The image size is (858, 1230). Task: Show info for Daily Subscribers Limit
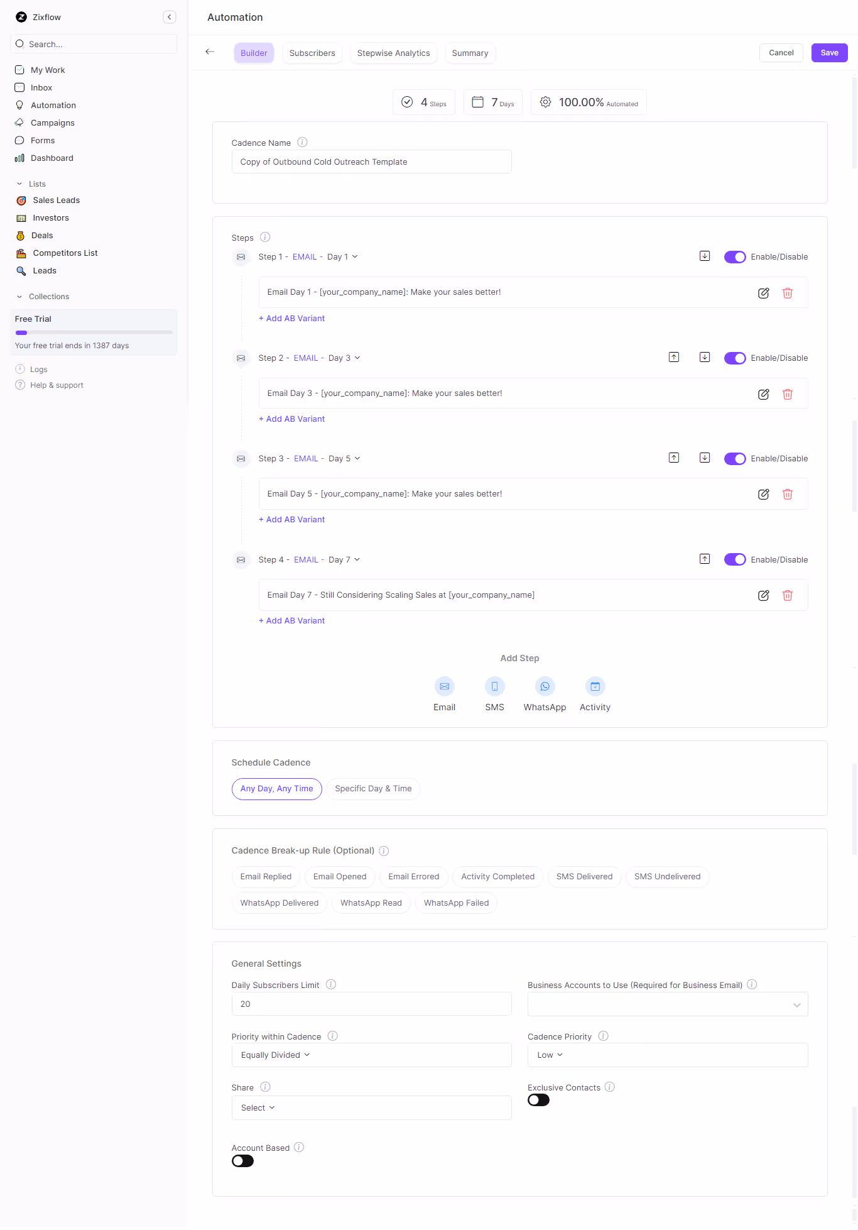(x=331, y=984)
